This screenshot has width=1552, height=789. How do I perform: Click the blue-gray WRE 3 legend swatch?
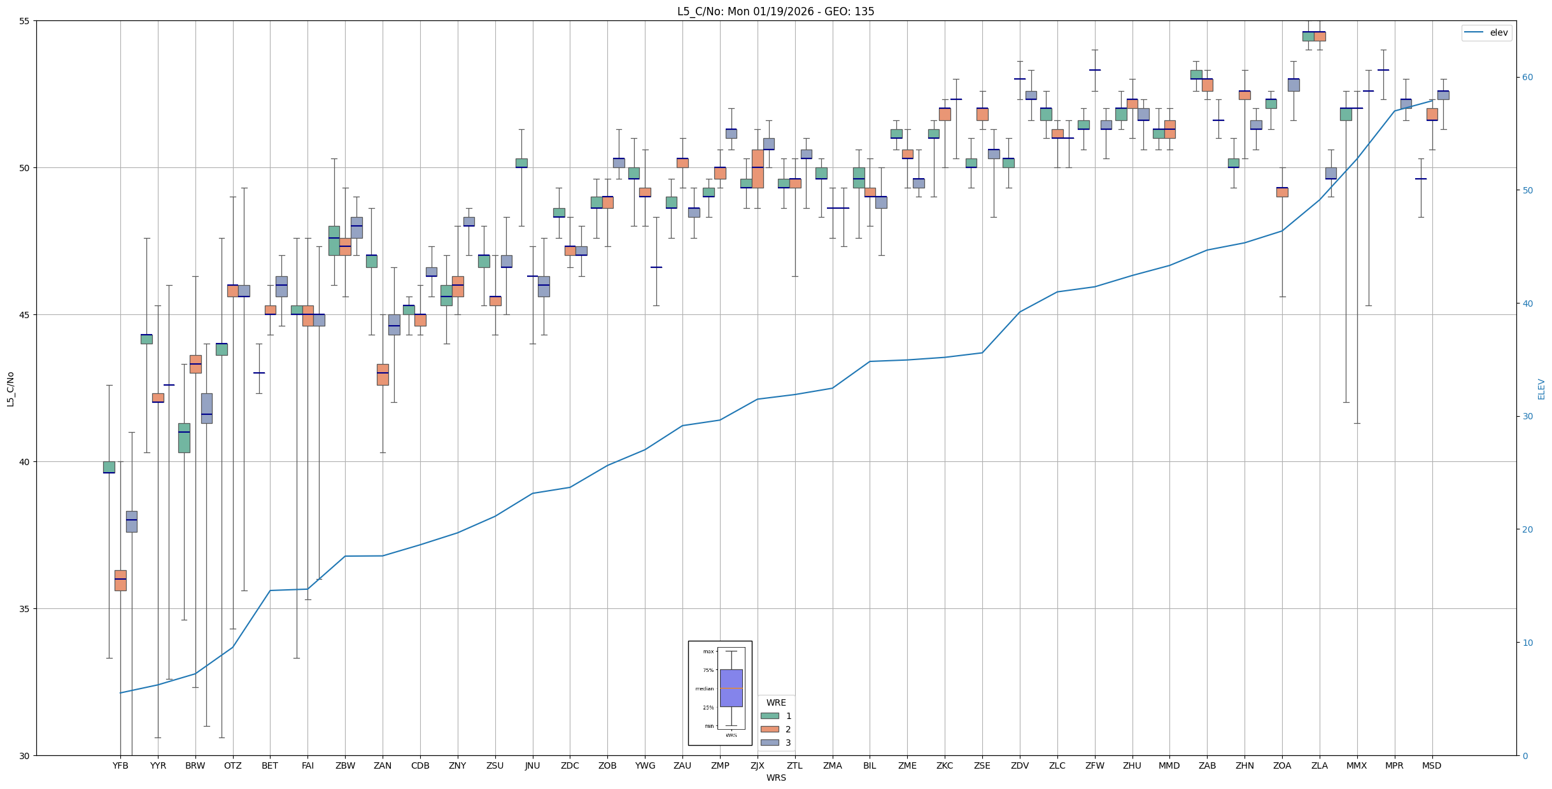pos(770,743)
